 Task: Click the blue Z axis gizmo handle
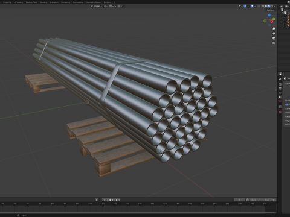(x=269, y=15)
